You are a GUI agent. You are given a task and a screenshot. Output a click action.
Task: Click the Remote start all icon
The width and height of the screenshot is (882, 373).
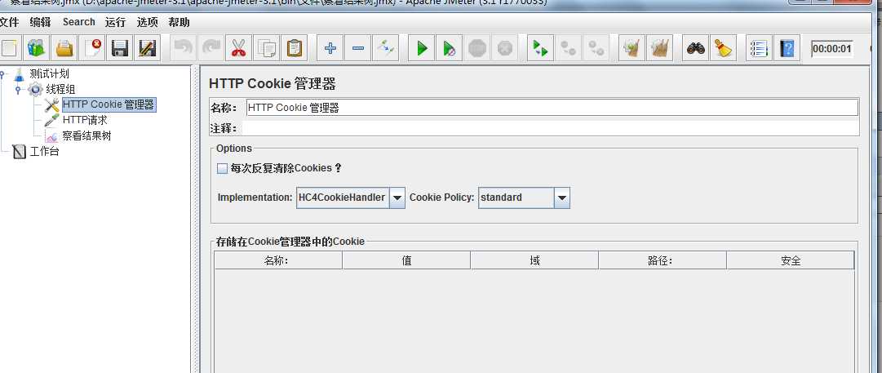[x=541, y=48]
